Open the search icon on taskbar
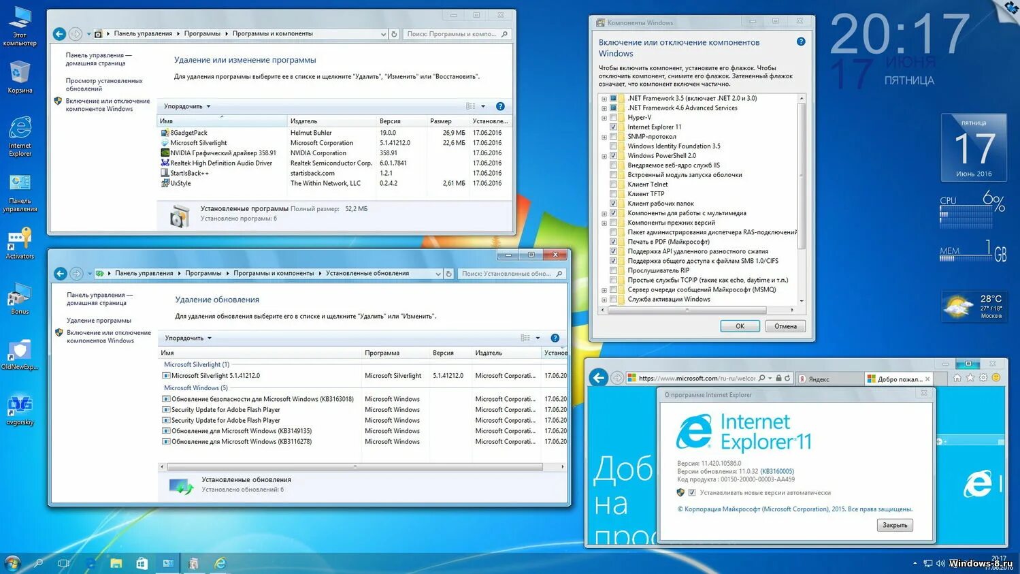The height and width of the screenshot is (574, 1020). coord(38,564)
